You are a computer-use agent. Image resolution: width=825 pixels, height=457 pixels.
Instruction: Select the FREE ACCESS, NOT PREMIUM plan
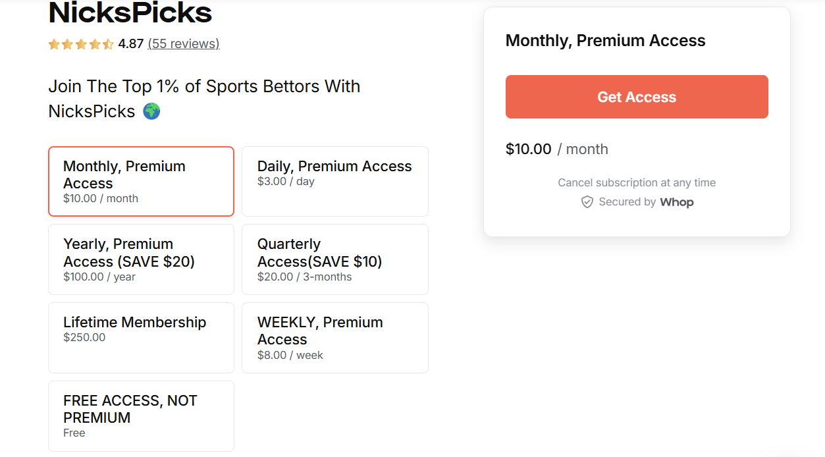(141, 416)
